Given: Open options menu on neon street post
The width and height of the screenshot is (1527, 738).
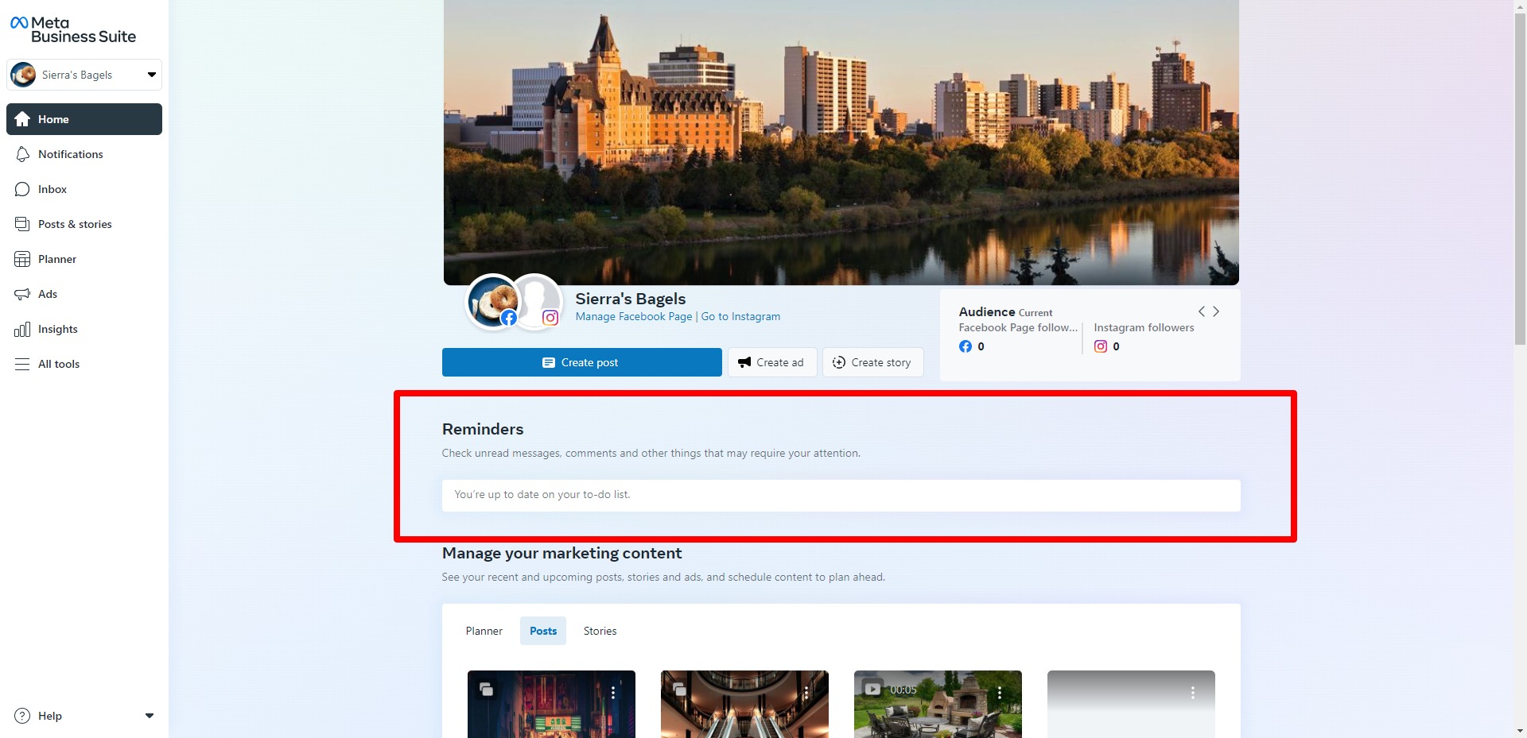Looking at the screenshot, I should (613, 693).
